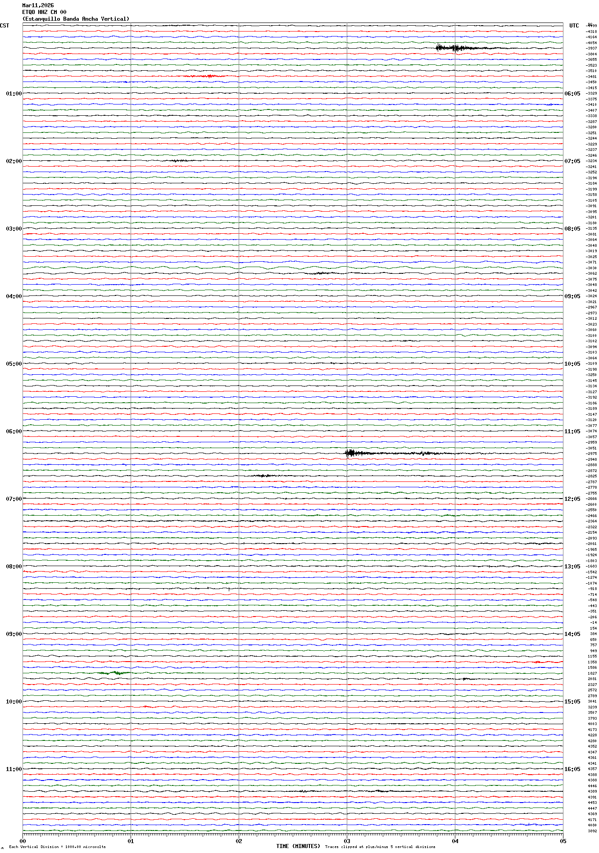The height and width of the screenshot is (853, 599).
Task: Click the ETQO HHZ CM 00 station label
Action: pos(44,12)
